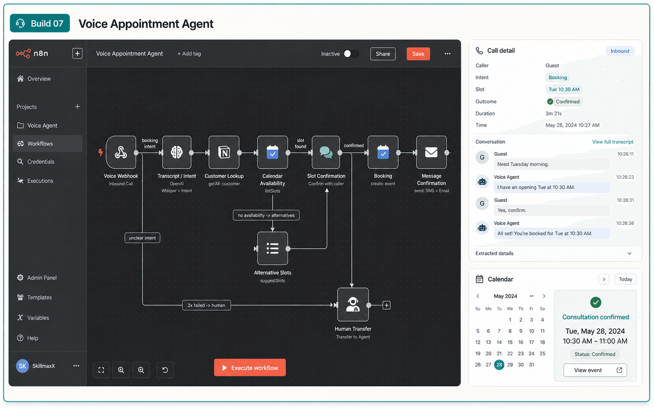Add a new project with plus icon
The image size is (654, 408).
tap(77, 106)
